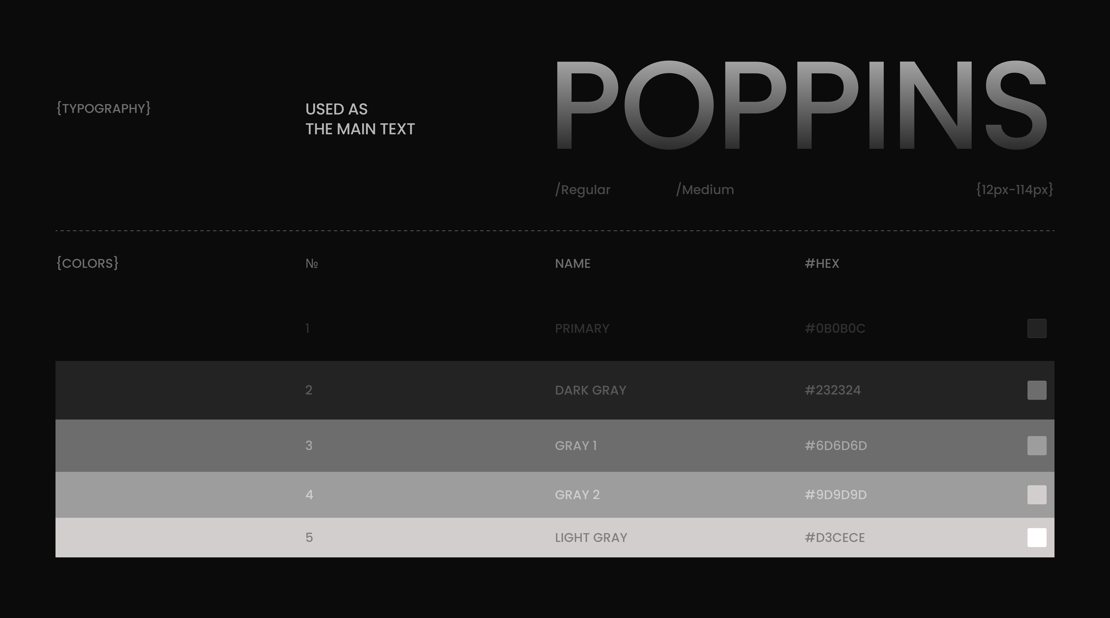Click the № column header
Image resolution: width=1110 pixels, height=618 pixels.
point(311,264)
